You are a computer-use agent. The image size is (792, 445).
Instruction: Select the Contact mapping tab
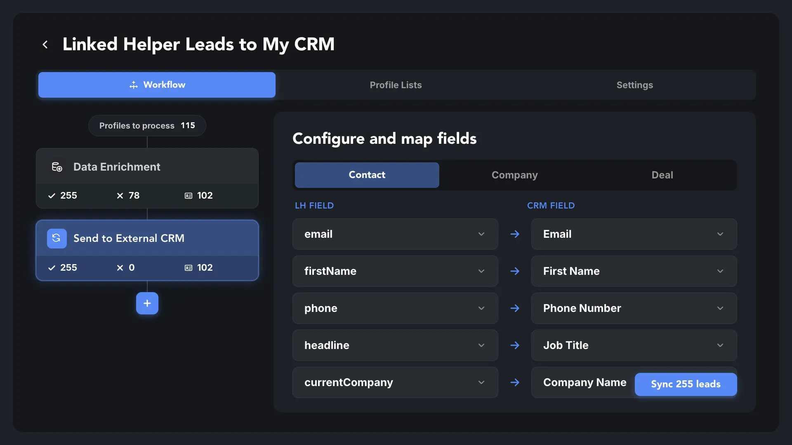click(367, 175)
